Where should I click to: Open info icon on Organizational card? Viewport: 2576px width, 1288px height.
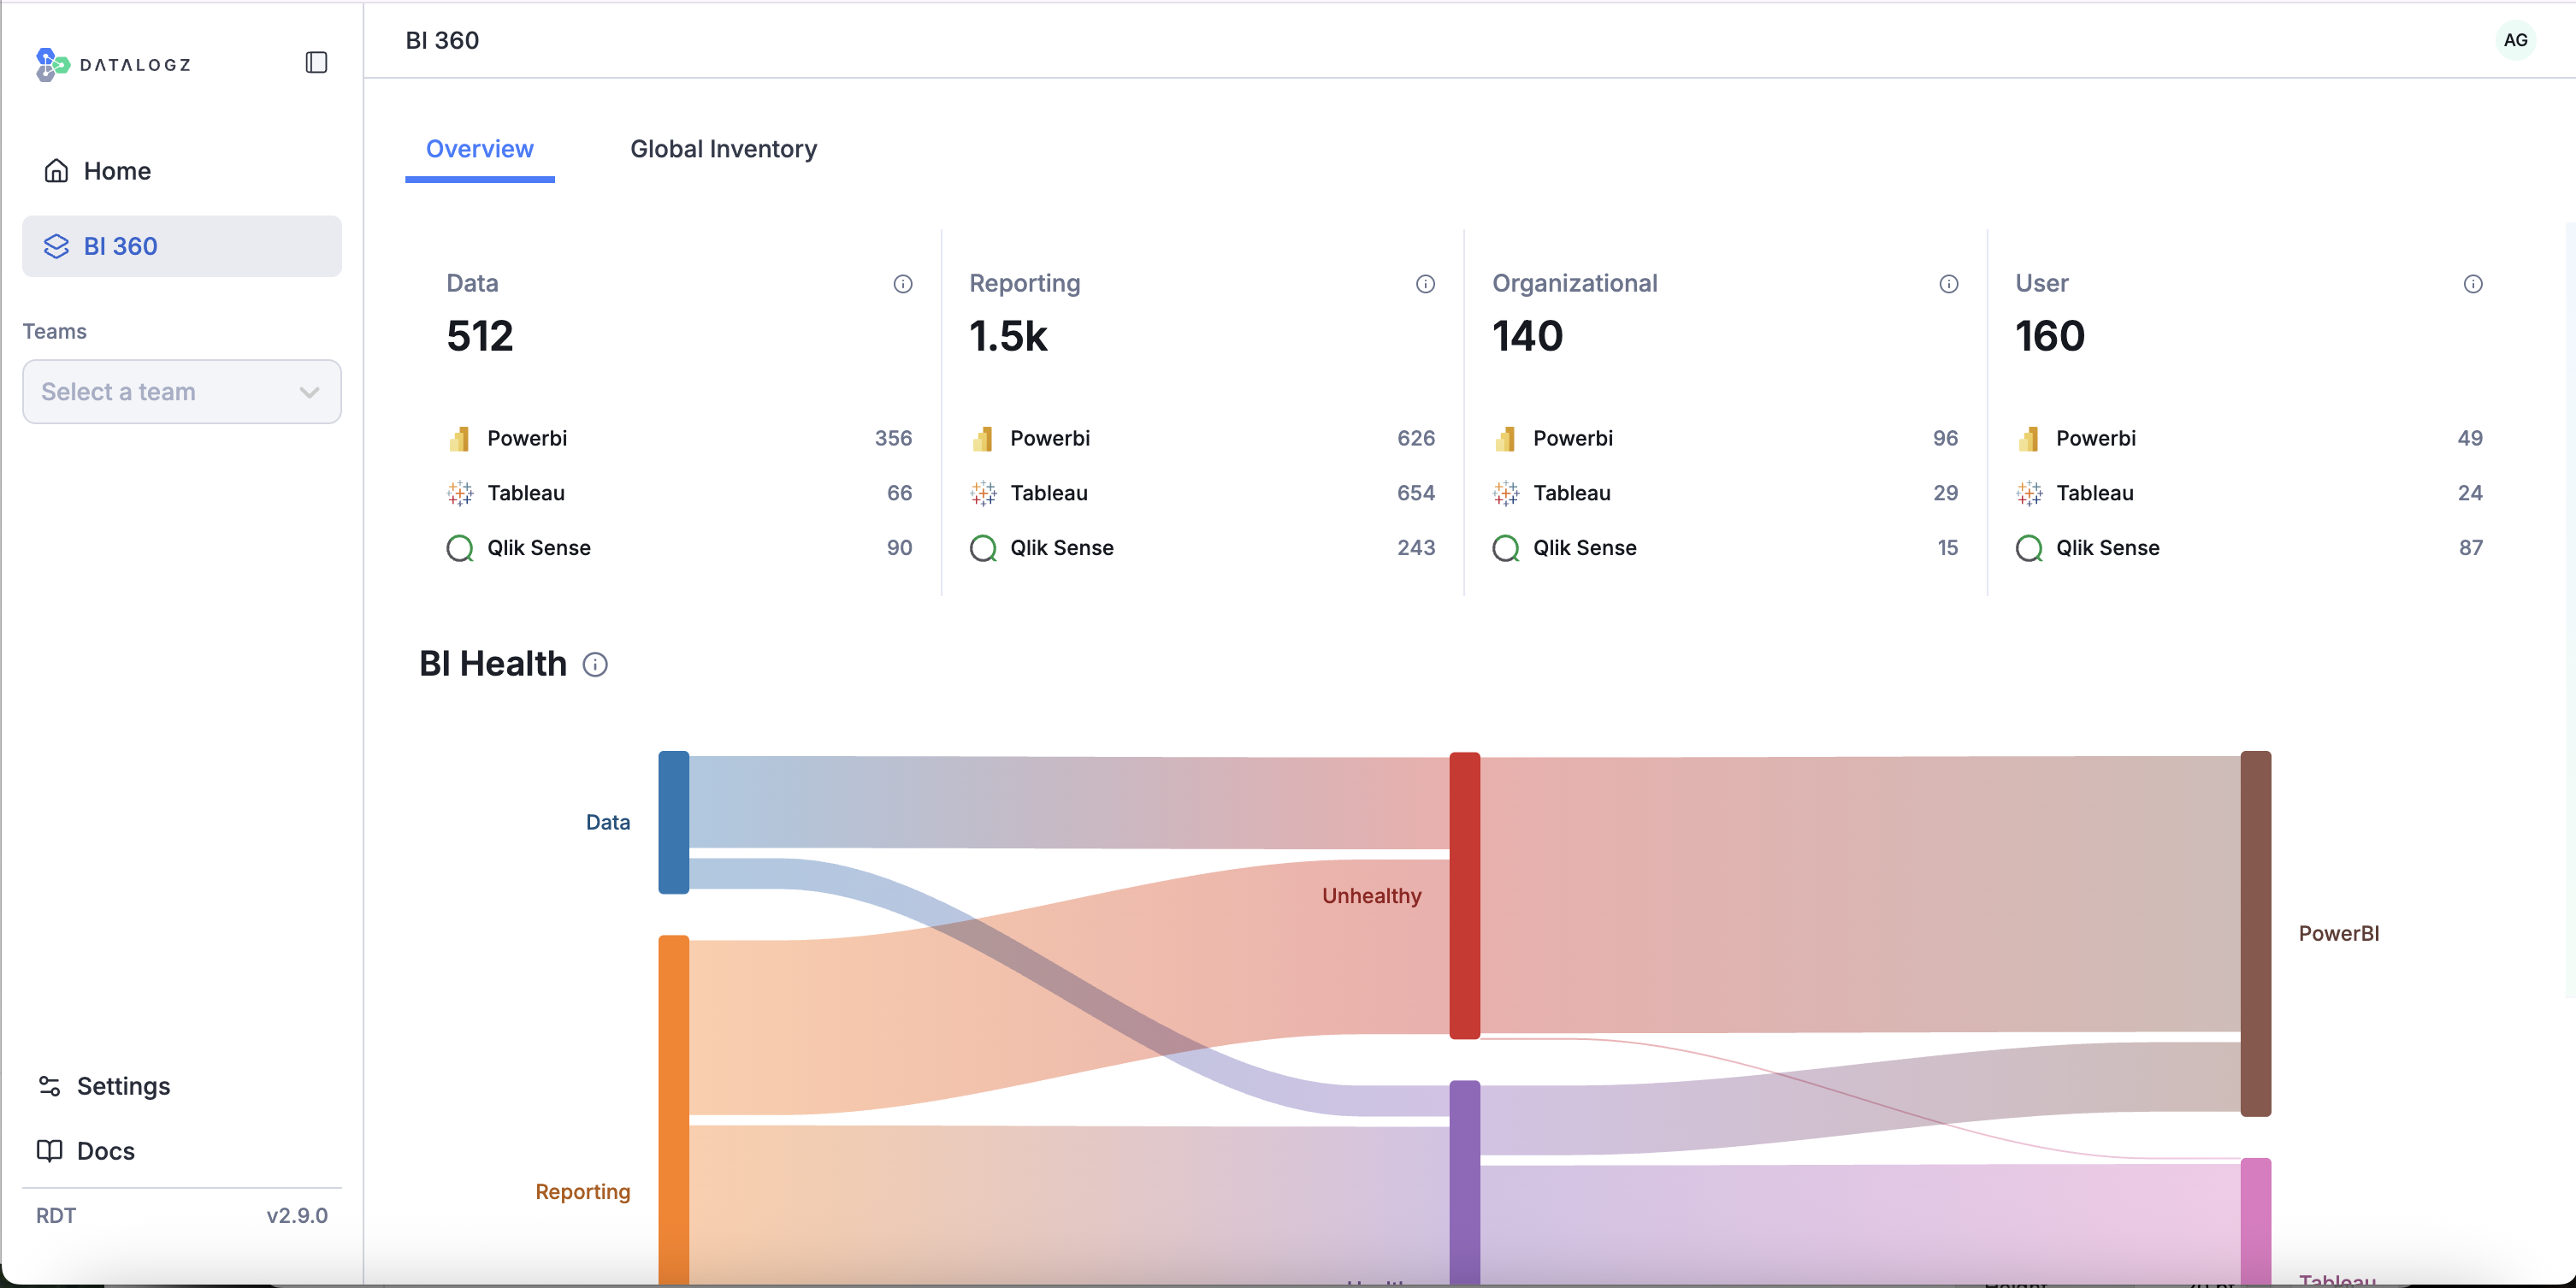1948,284
